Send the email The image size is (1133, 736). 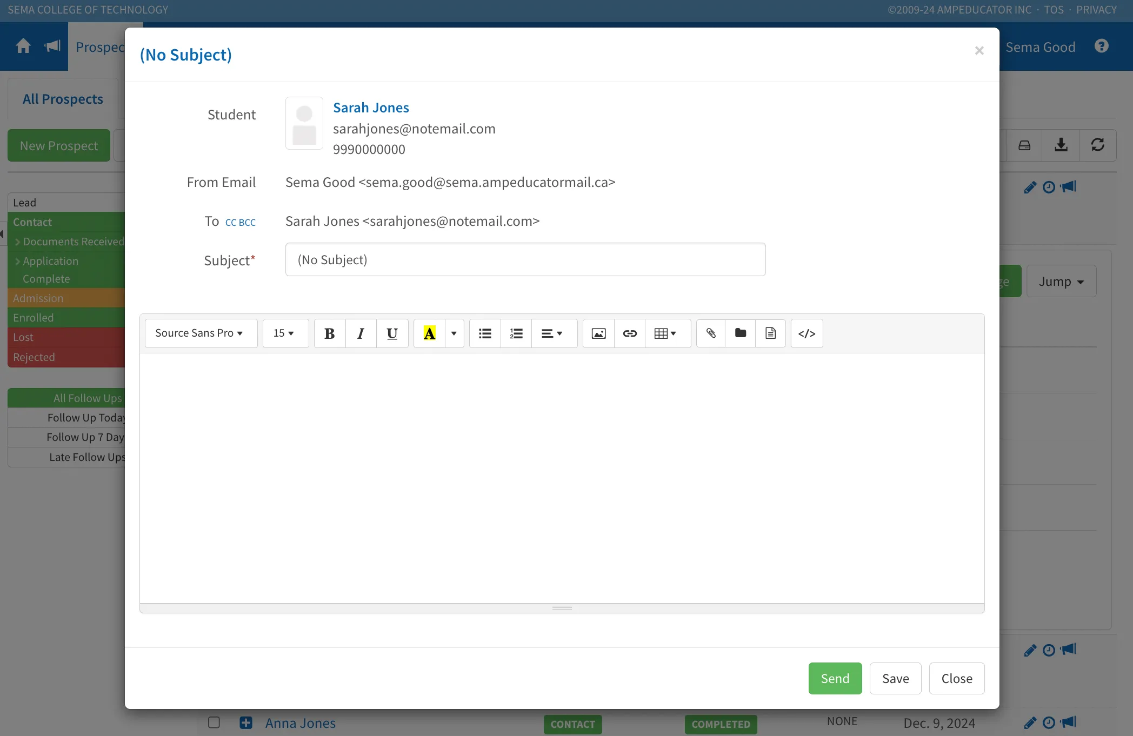pos(835,679)
